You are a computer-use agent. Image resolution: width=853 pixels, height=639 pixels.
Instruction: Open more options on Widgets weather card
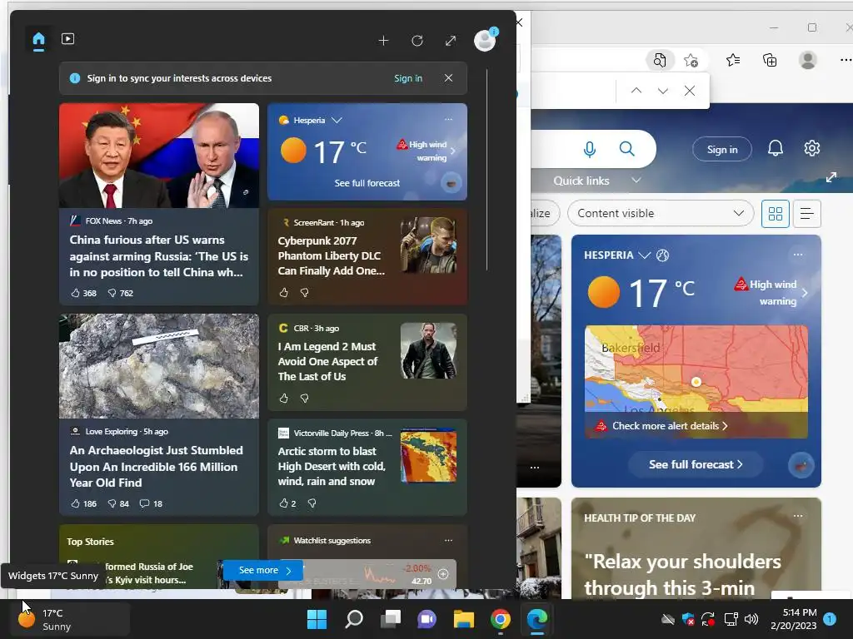point(448,119)
